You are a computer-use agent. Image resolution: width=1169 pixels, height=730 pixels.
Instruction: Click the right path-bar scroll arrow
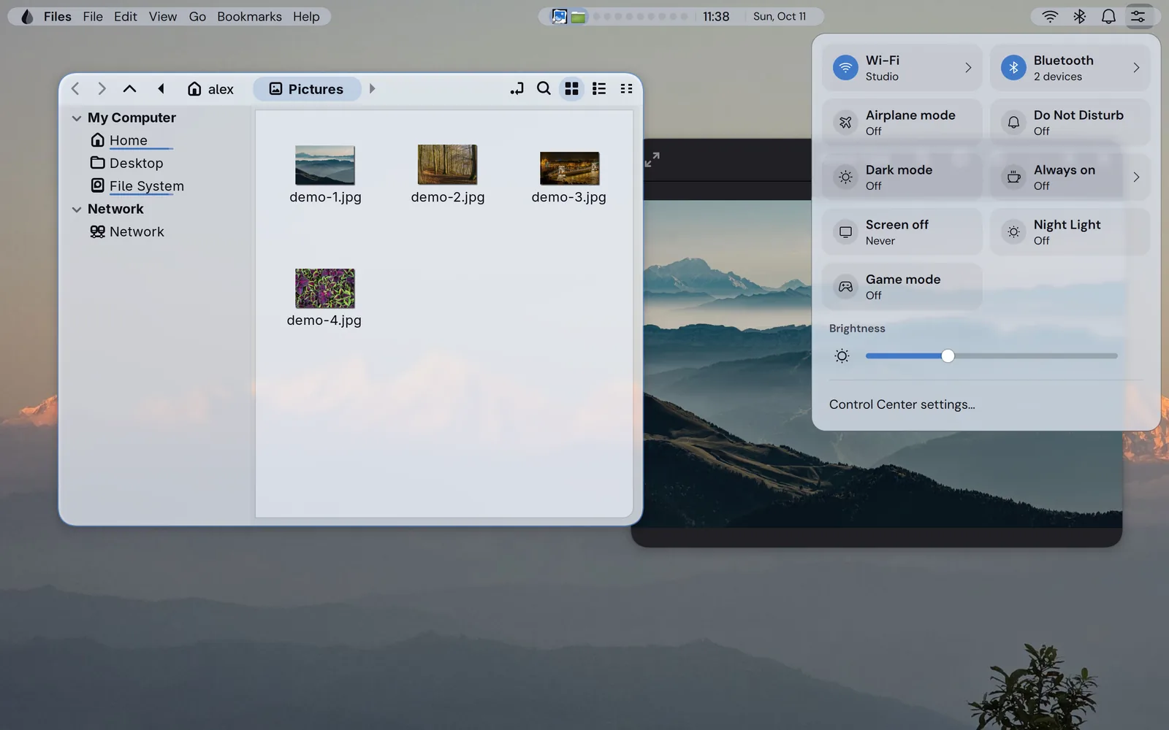click(372, 89)
